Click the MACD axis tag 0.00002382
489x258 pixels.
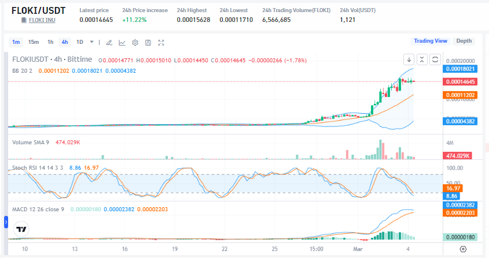click(460, 205)
